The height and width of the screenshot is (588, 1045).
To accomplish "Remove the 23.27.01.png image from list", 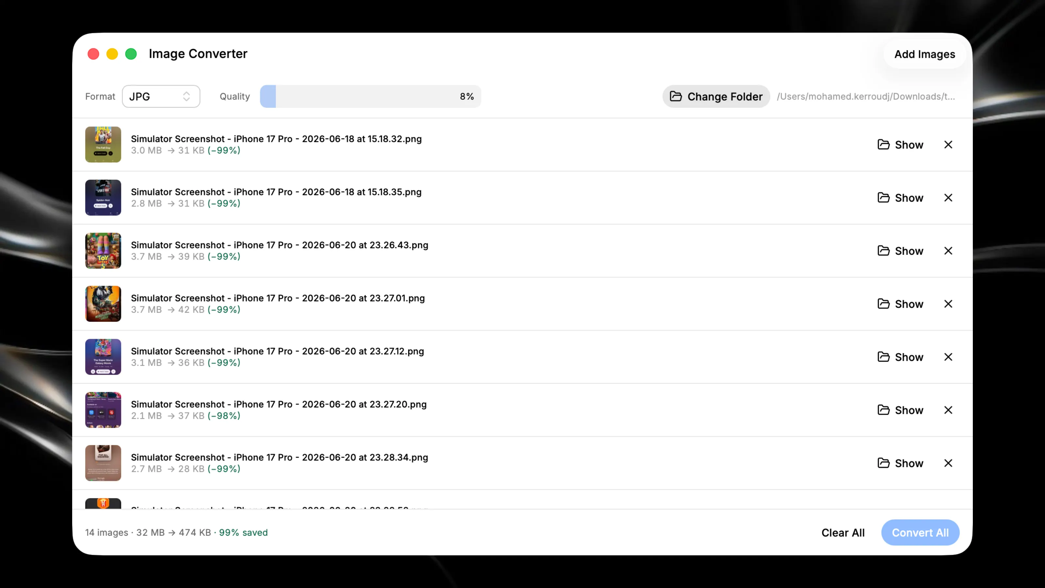I will pyautogui.click(x=948, y=304).
